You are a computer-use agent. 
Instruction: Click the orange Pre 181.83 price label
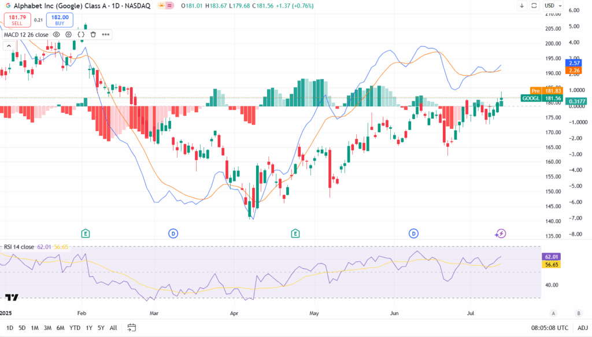[546, 91]
